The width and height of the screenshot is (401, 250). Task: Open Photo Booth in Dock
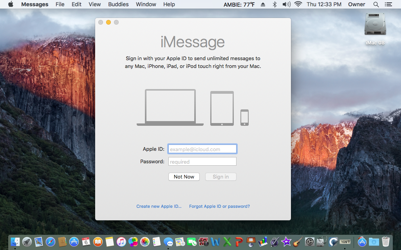coord(204,241)
